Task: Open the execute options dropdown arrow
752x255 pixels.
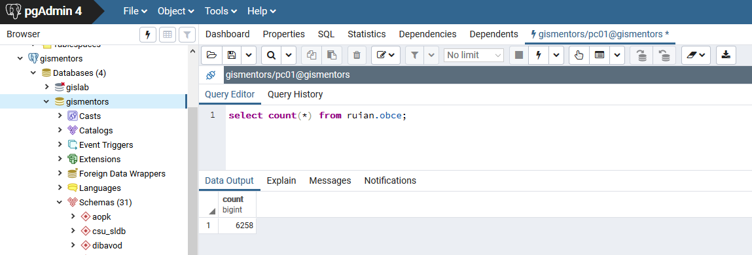Action: coord(556,55)
